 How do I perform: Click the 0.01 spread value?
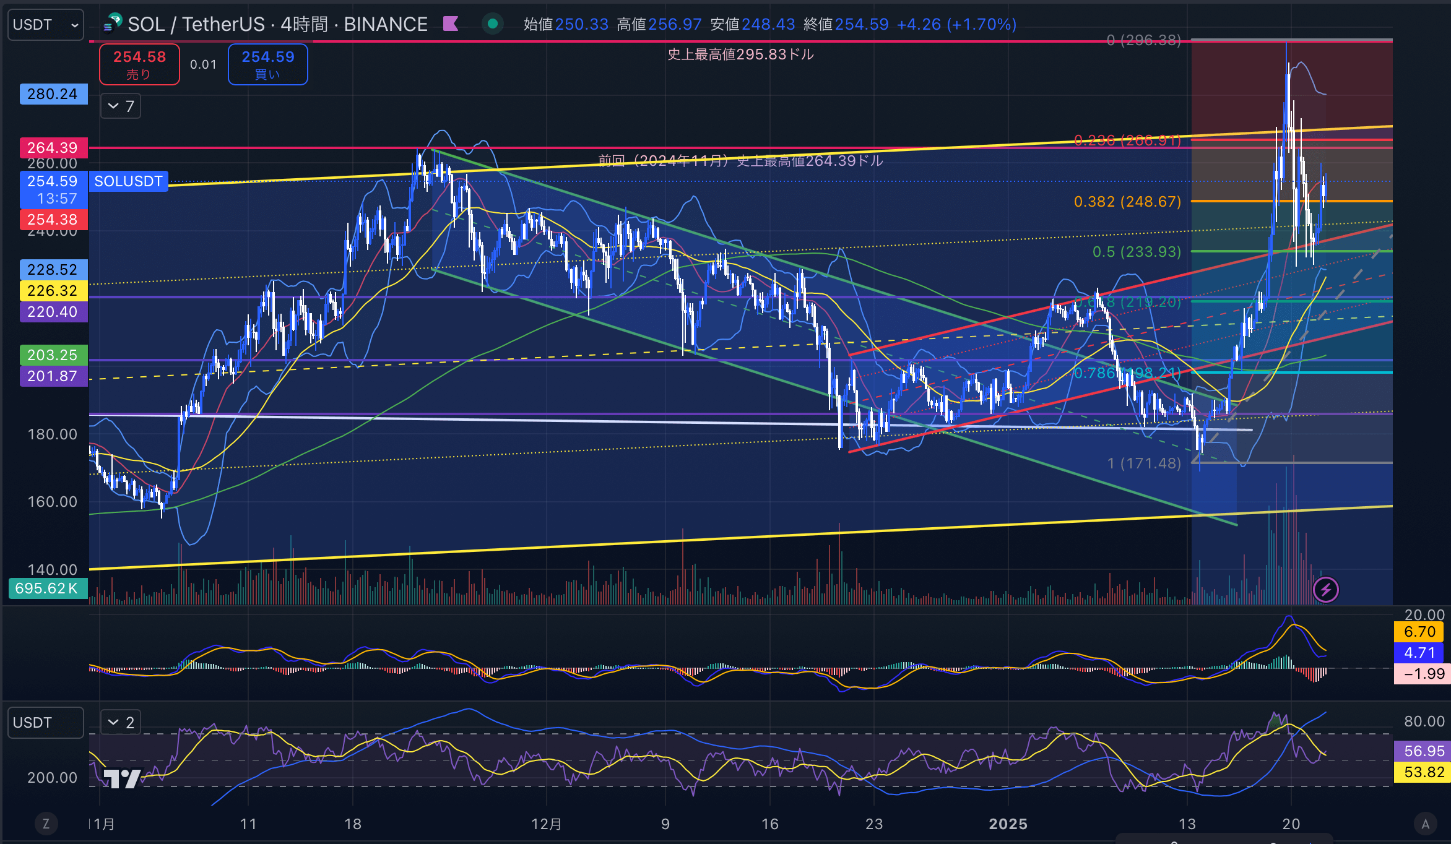tap(204, 64)
